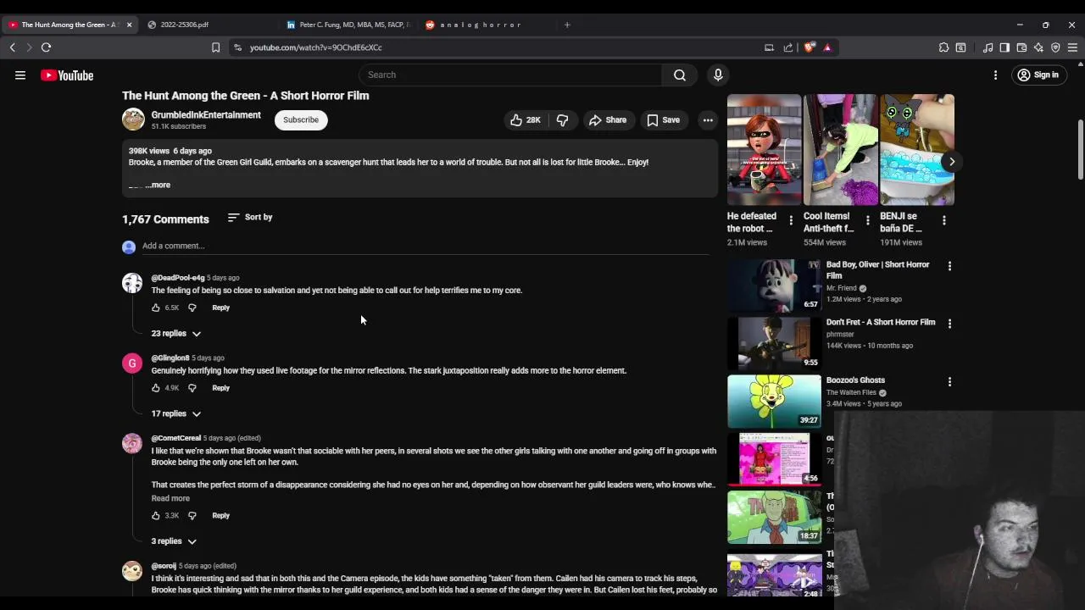Bookmark this page
The image size is (1085, 610).
(215, 47)
